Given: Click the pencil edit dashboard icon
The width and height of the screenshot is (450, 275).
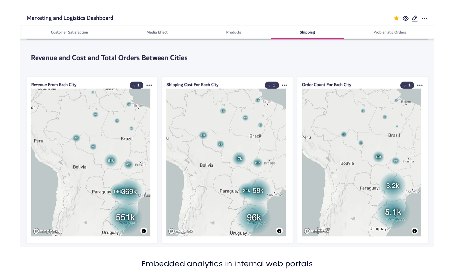Looking at the screenshot, I should pos(415,18).
